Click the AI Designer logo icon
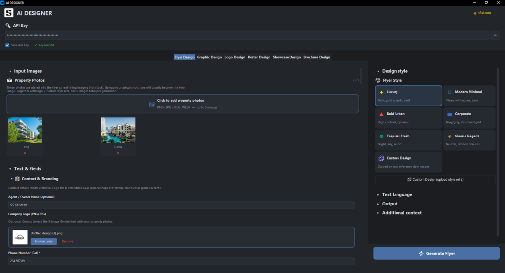Viewport: 505px width, 273px height. tap(9, 13)
